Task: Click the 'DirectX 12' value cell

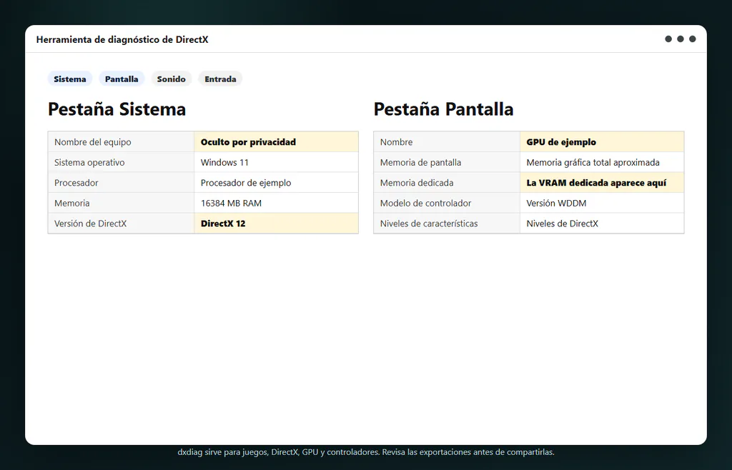Action: click(x=277, y=224)
